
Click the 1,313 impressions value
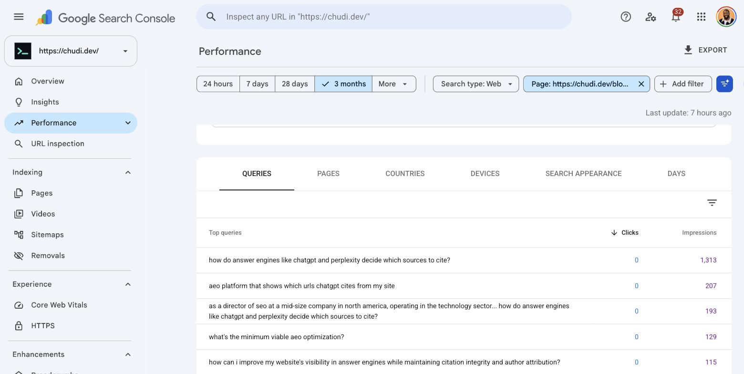point(708,260)
